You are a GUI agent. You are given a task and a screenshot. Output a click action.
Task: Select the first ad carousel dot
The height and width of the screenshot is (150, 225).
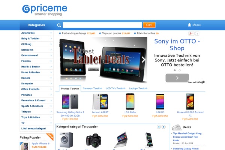click(175, 70)
